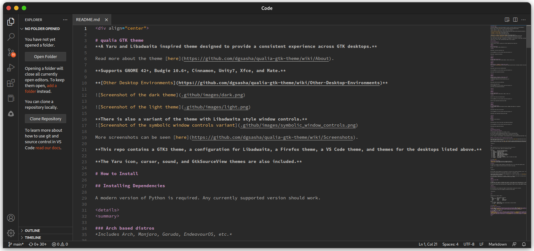Click the wiki/Screenshots URL
Viewport: 534px width, 251px height.
tap(272, 137)
